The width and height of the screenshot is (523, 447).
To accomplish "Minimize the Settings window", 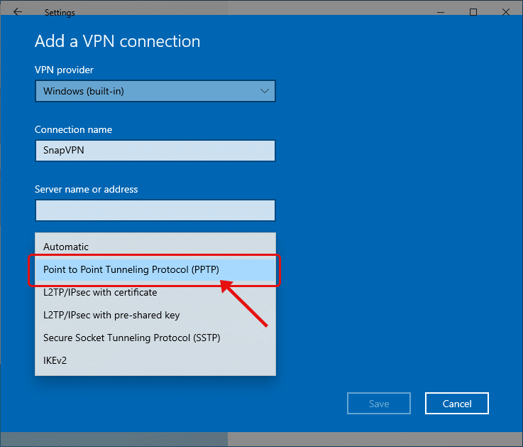I will 441,12.
